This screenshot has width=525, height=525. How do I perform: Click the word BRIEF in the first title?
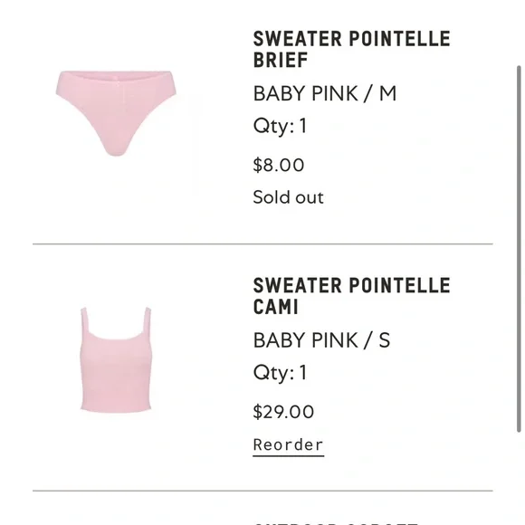tap(281, 61)
